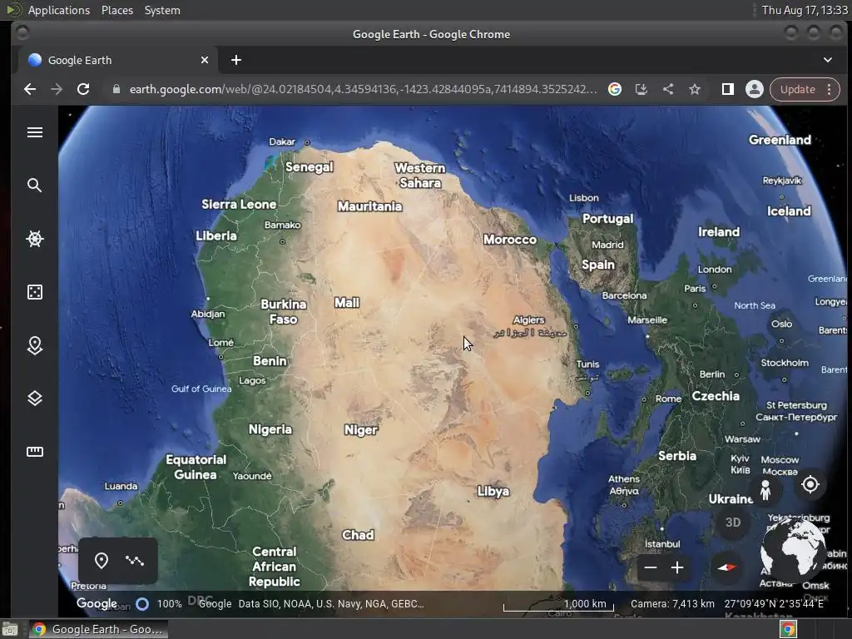This screenshot has width=852, height=639.
Task: Click the Chrome icon in bottom-right tray
Action: pyautogui.click(x=788, y=629)
